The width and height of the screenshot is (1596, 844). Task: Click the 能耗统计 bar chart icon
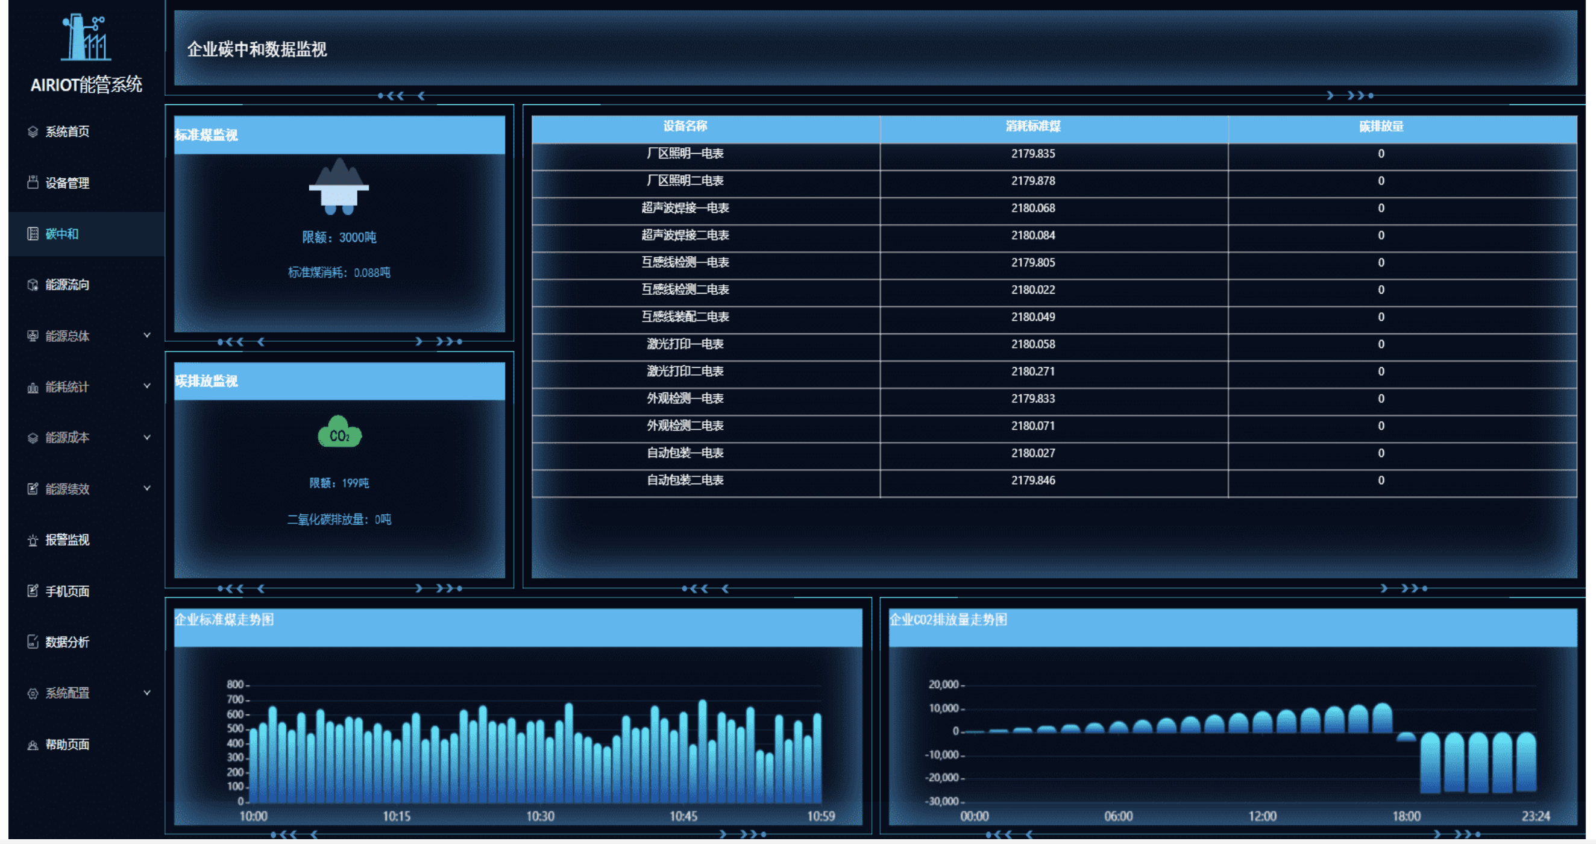coord(33,386)
